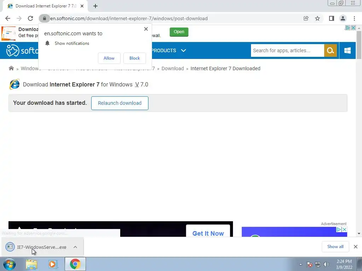Open AdChoices info on top banner
Image resolution: width=362 pixels, height=271 pixels.
click(348, 28)
